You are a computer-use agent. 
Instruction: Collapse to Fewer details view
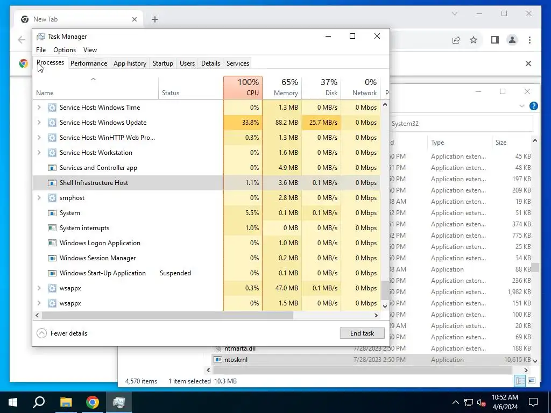point(62,333)
